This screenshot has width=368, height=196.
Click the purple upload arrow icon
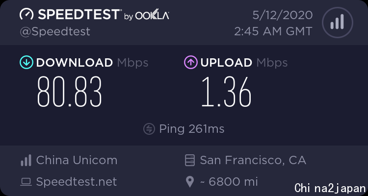pos(191,62)
